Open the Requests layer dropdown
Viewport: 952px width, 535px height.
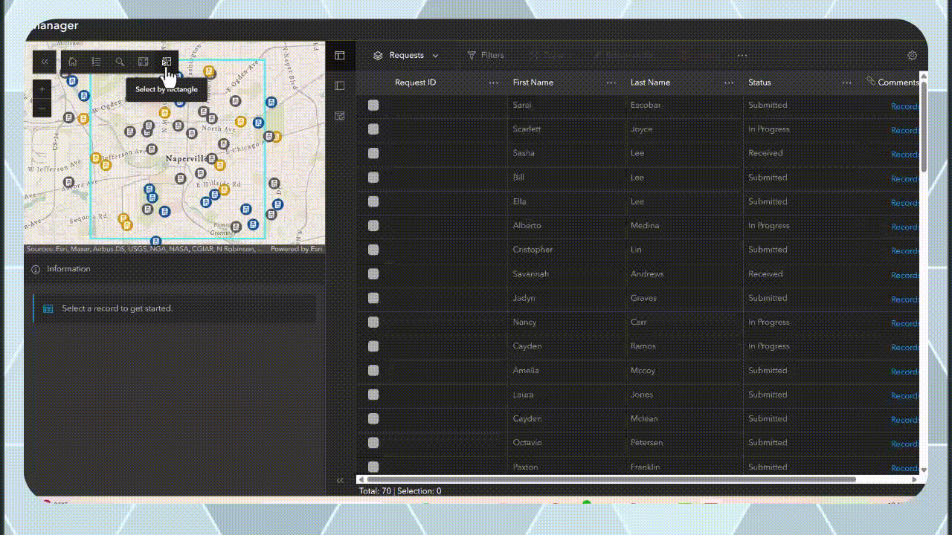click(406, 55)
